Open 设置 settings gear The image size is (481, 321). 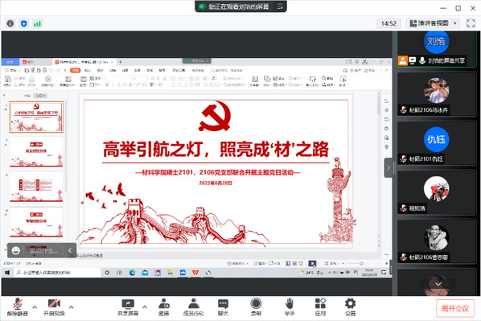351,307
